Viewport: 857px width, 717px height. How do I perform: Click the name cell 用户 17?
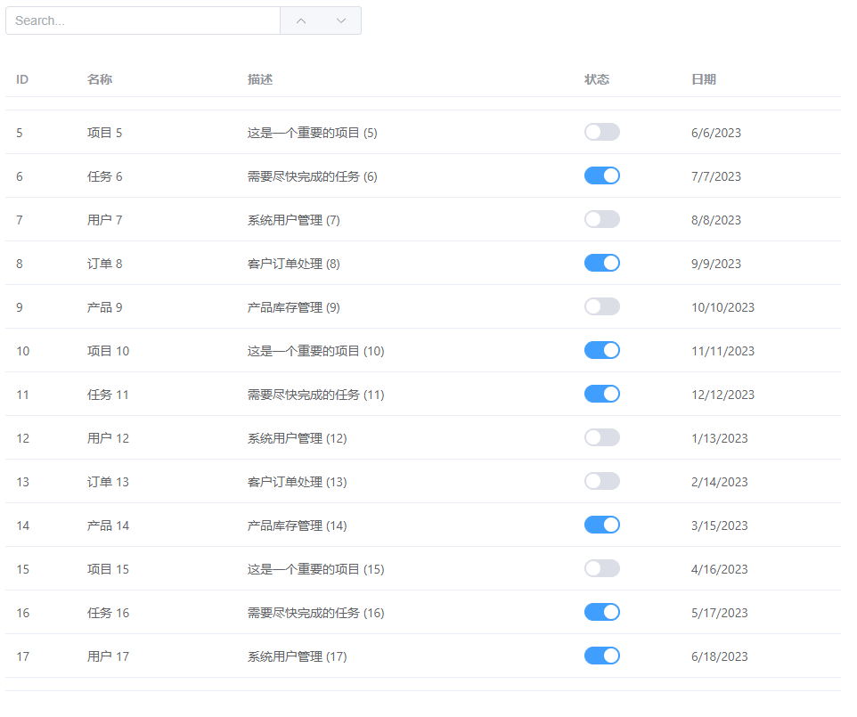click(x=108, y=656)
